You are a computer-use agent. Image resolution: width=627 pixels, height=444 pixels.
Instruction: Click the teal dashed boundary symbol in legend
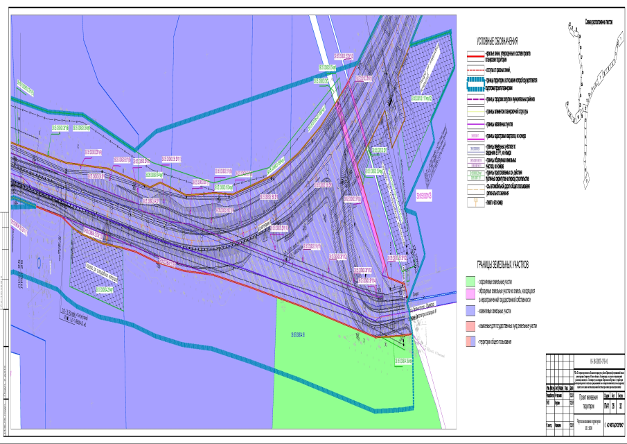tap(475, 83)
